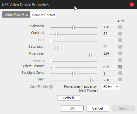Toggle the Gain Auto checkbox
137x114 pixels.
coord(120,79)
